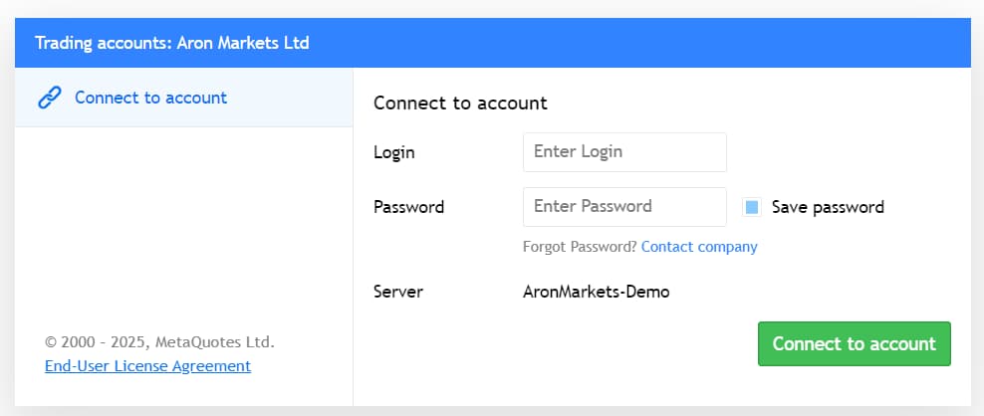Click the Trading accounts: Aron Markets Ltd title
The image size is (984, 416).
171,43
